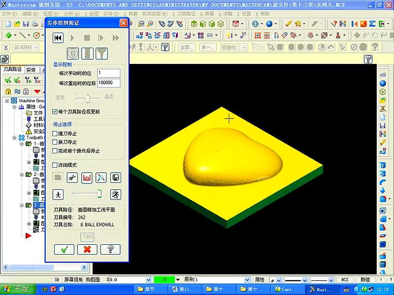Screen dimensions: 394x295
Task: Open the 分析(A) menu
Action: point(71,14)
